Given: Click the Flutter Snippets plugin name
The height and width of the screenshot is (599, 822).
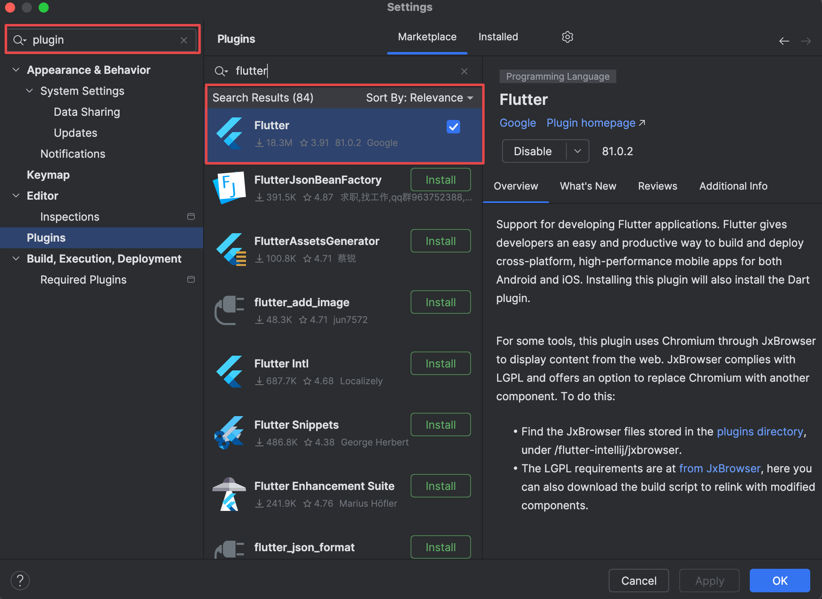Looking at the screenshot, I should click(296, 425).
